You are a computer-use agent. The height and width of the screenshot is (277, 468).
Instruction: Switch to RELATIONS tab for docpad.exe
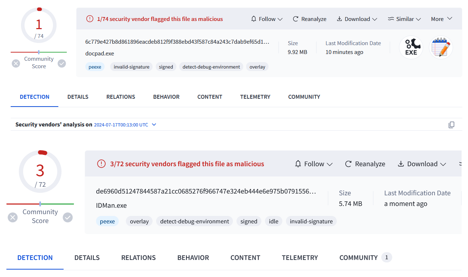(x=121, y=97)
